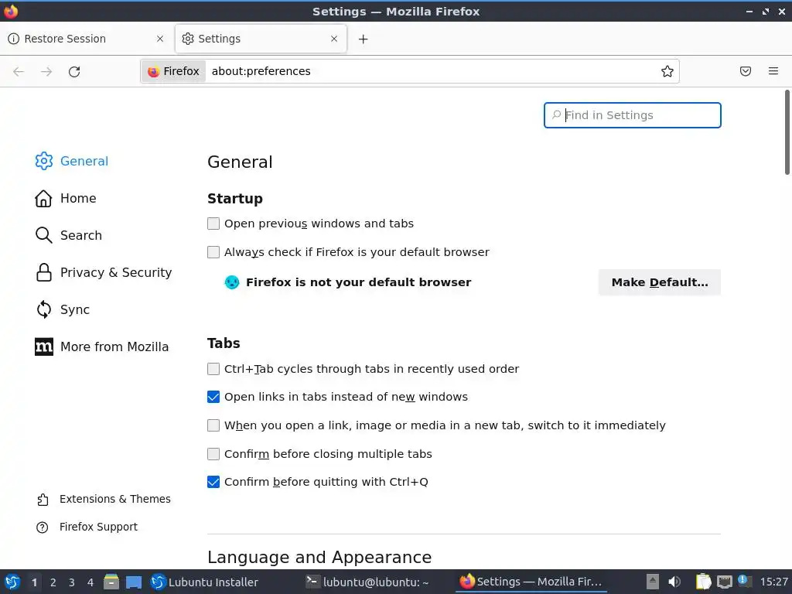Click the General gear icon in sidebar
Image resolution: width=792 pixels, height=594 pixels.
pos(44,161)
